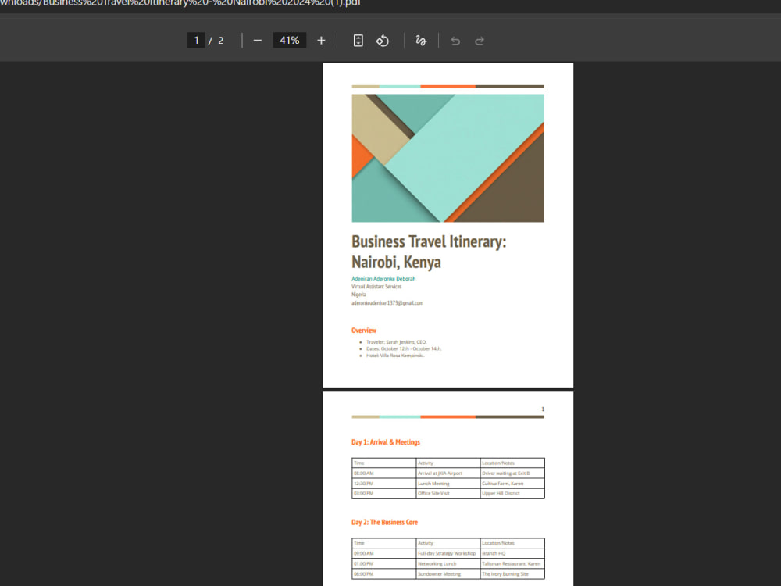Click the '12:30 PM' time cell
781x586 pixels.
pyautogui.click(x=384, y=484)
